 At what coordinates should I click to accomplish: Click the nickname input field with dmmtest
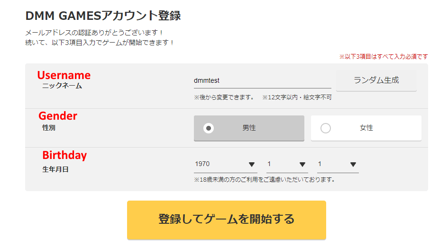pos(262,81)
